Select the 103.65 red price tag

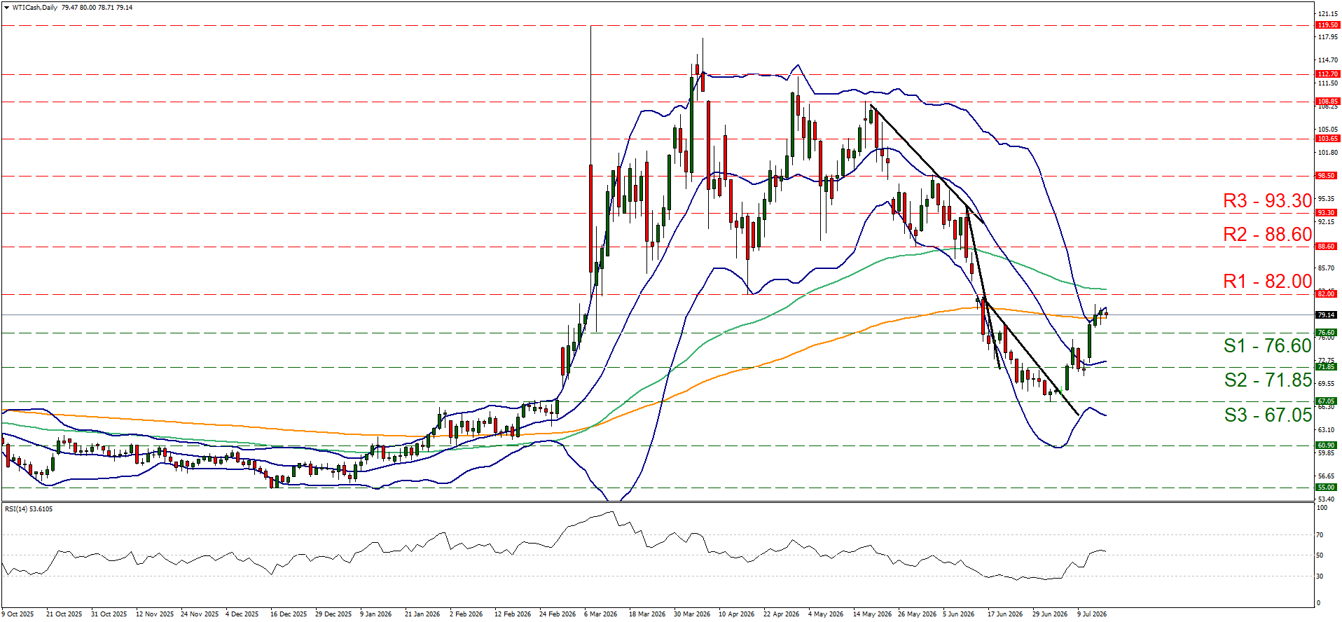[x=1327, y=139]
